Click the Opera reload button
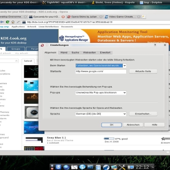 coord(8,22)
